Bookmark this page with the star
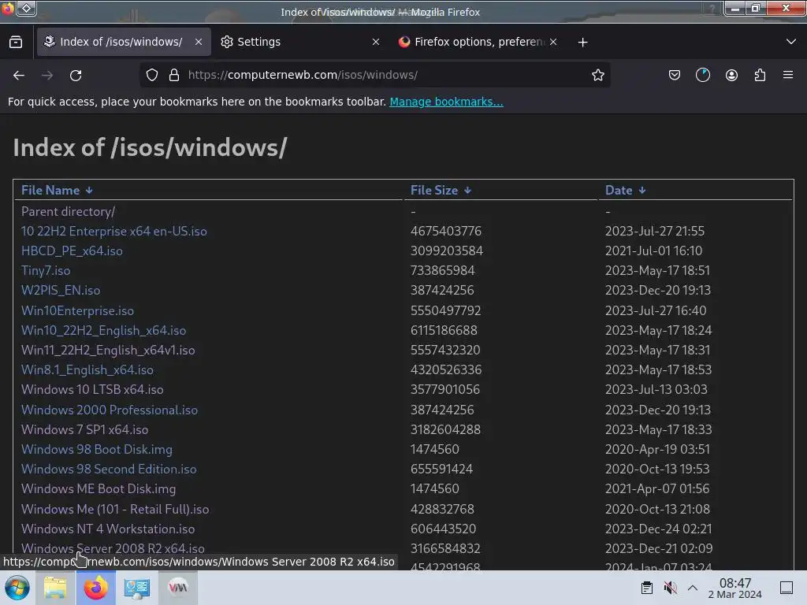The width and height of the screenshot is (807, 605). pos(597,75)
